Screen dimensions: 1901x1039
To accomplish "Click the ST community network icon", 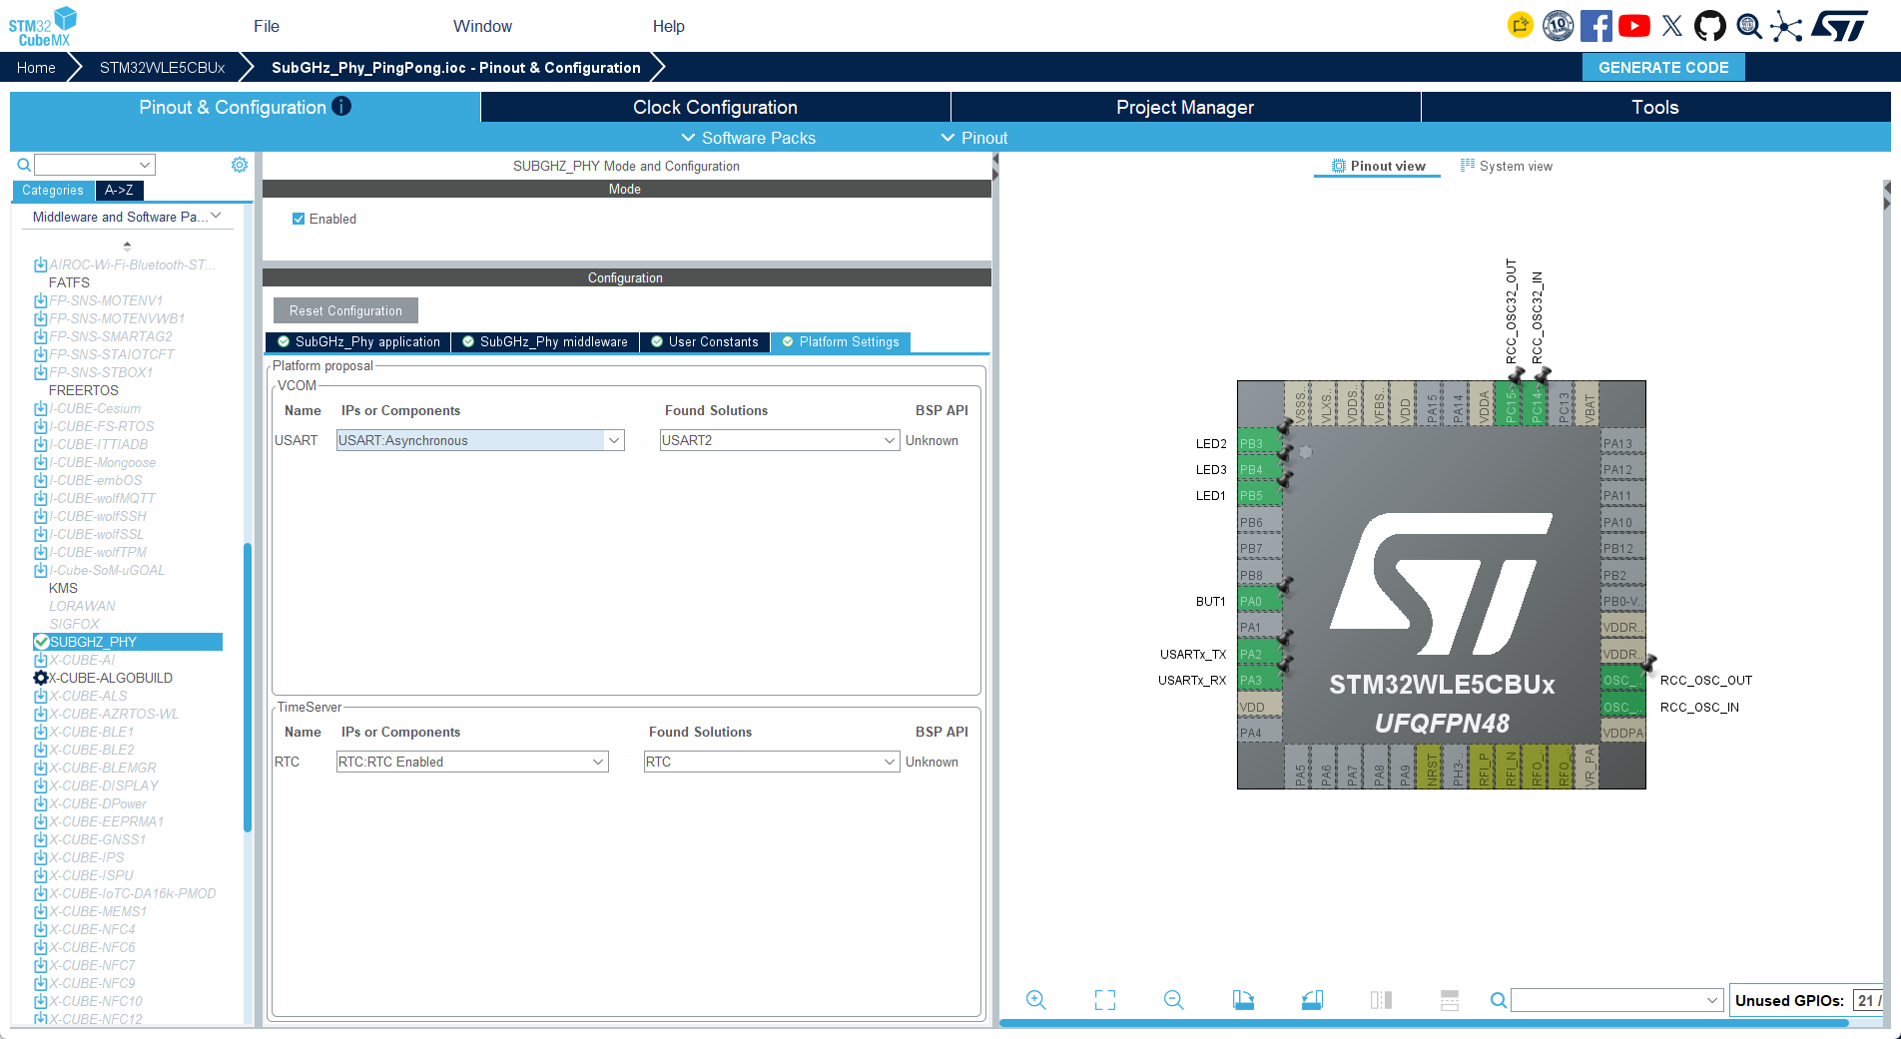I will click(x=1786, y=26).
